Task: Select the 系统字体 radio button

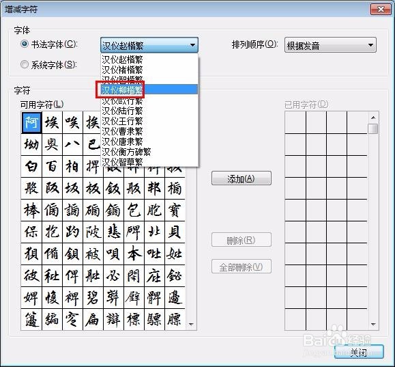Action: [x=24, y=65]
